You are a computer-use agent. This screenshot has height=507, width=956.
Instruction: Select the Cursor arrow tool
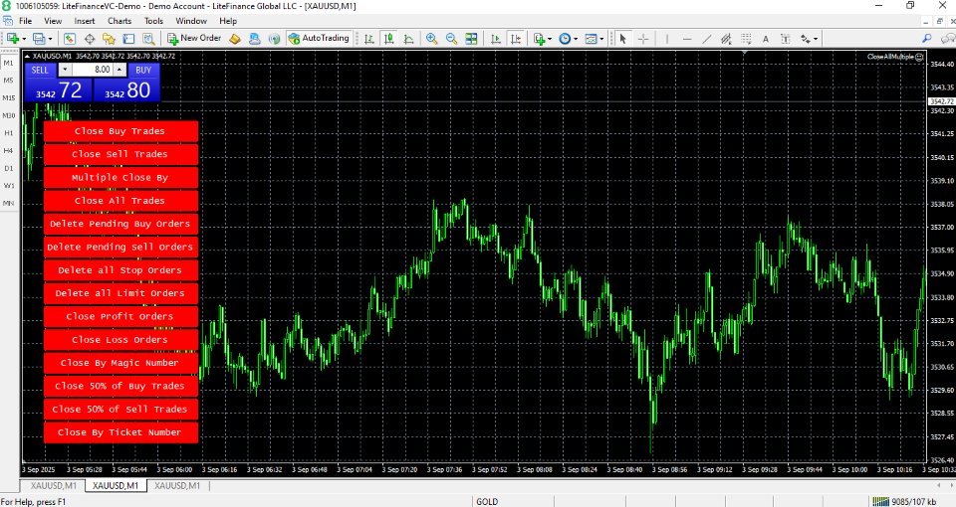622,39
